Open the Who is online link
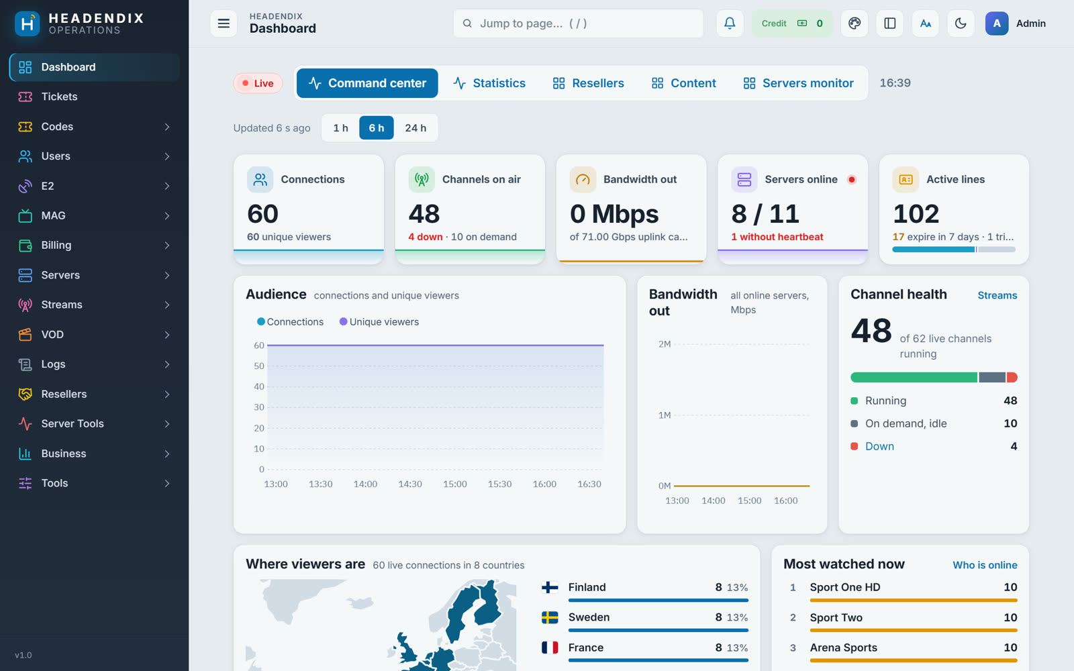 pos(985,565)
